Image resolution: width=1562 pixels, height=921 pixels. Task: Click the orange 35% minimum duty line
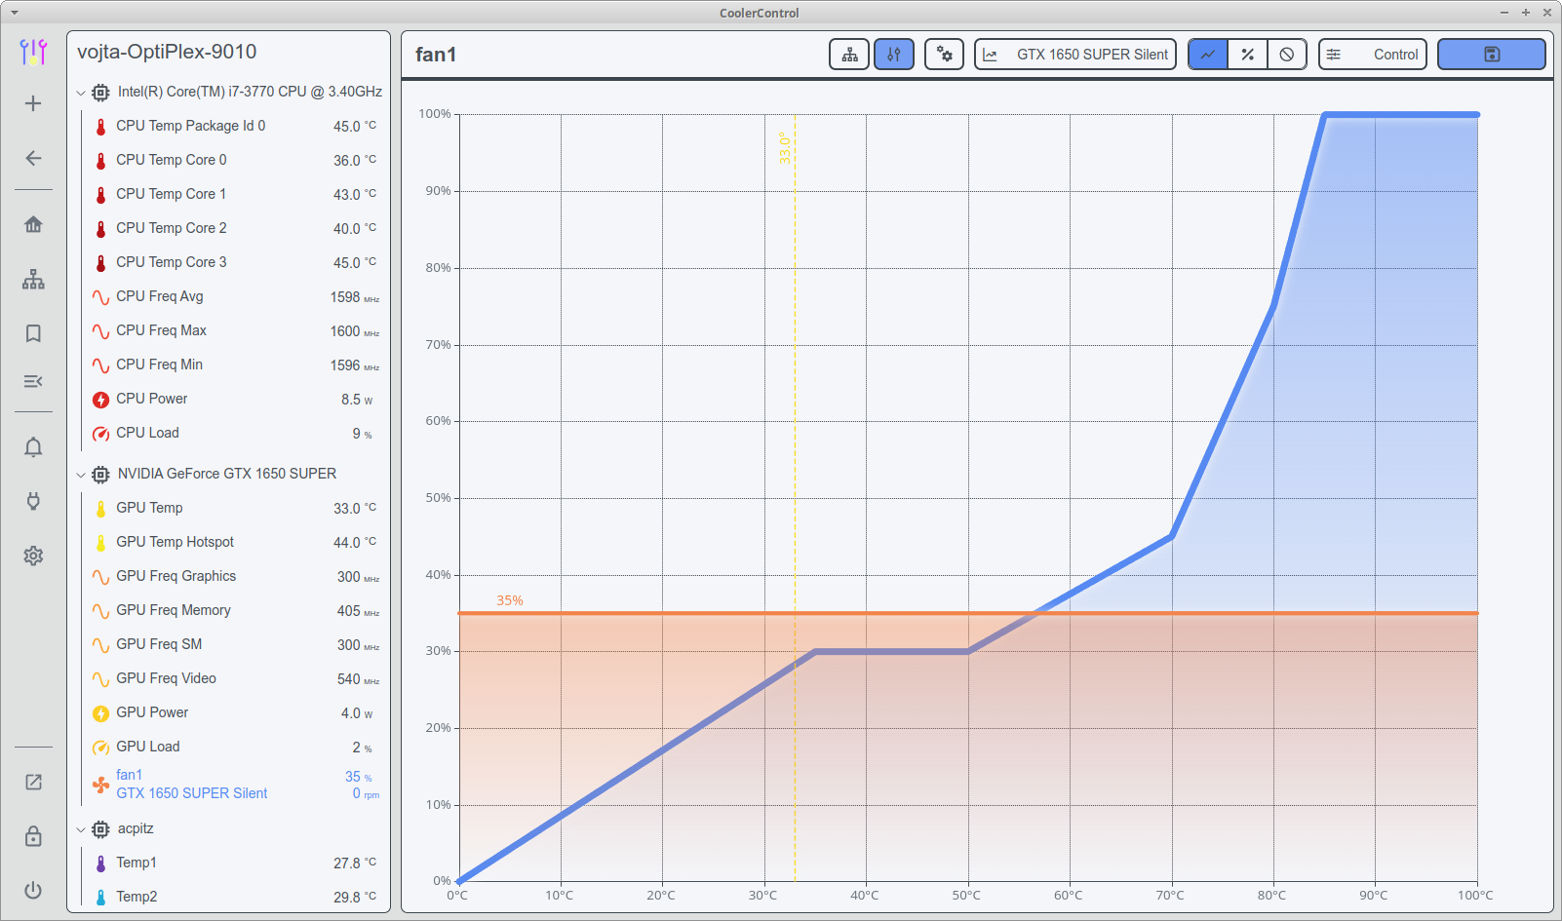point(967,613)
